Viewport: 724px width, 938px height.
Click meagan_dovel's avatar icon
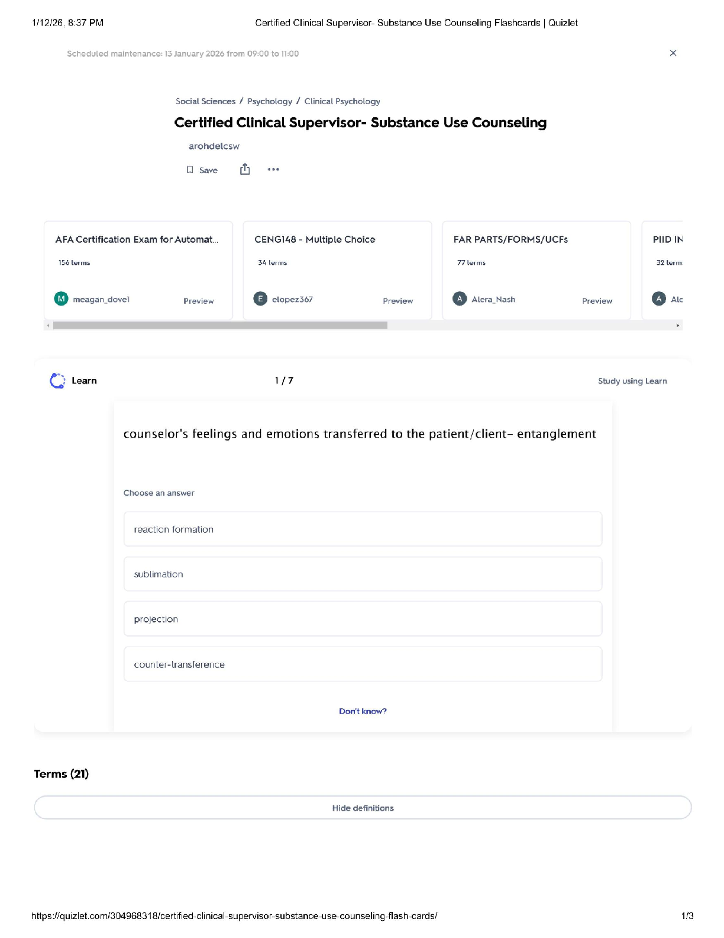(x=61, y=299)
